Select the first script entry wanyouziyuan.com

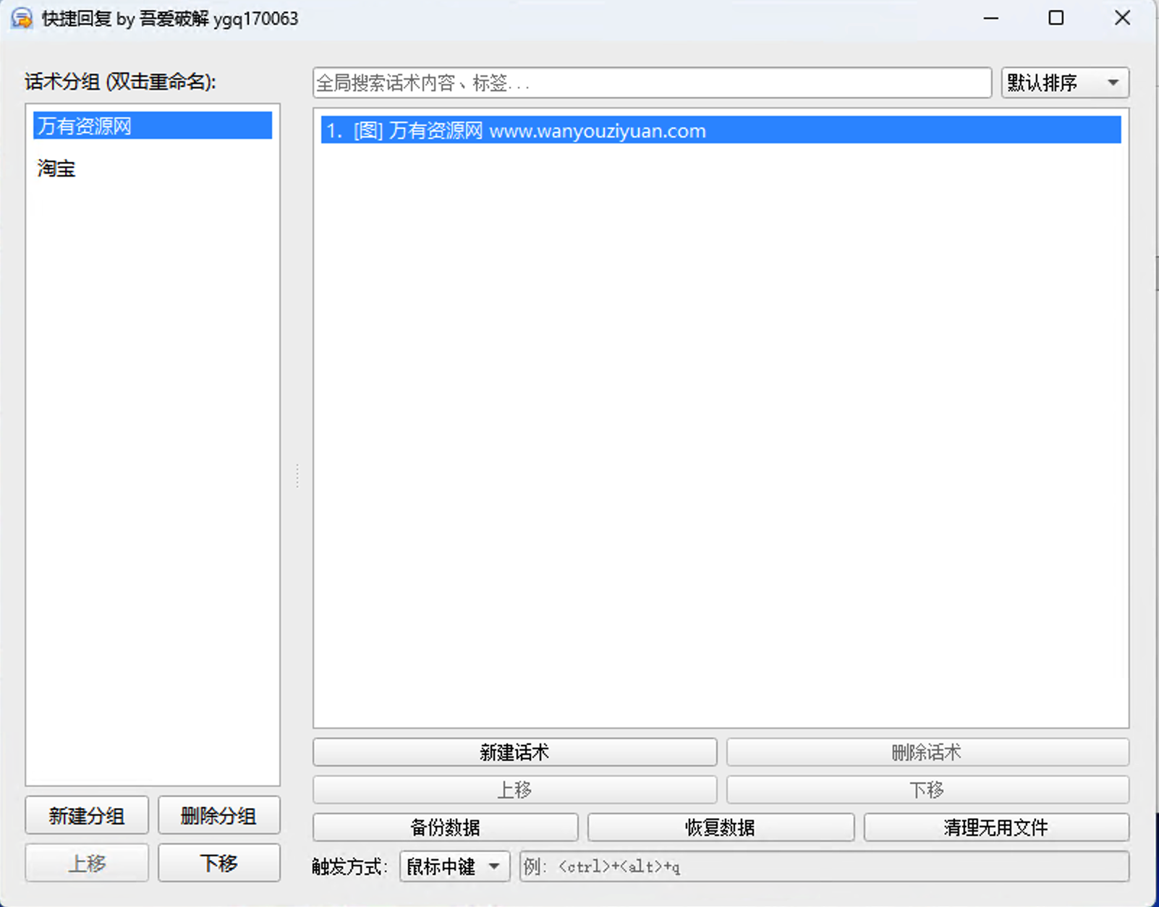721,131
